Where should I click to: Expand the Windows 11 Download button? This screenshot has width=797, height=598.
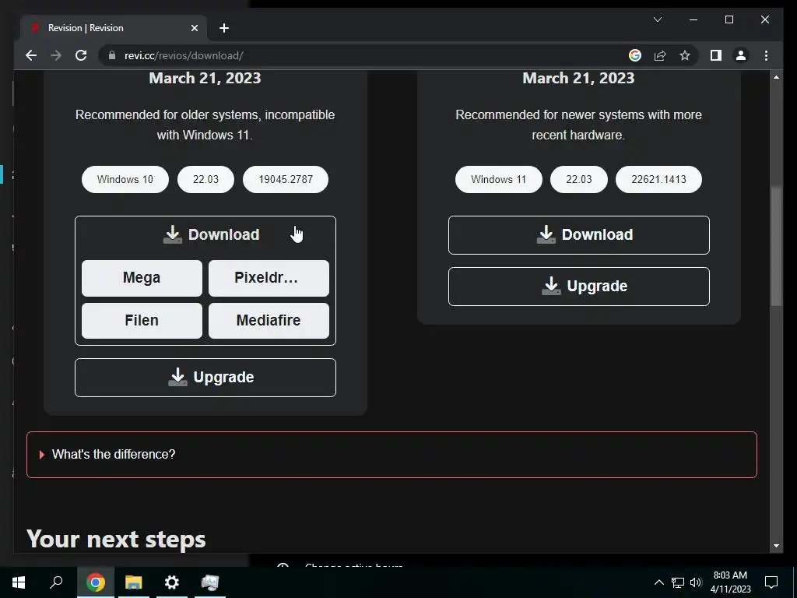pos(578,235)
